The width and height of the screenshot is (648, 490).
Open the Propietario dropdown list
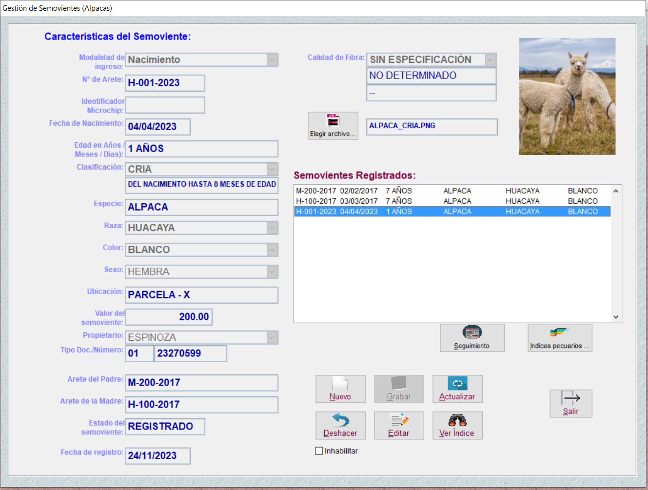tap(272, 337)
